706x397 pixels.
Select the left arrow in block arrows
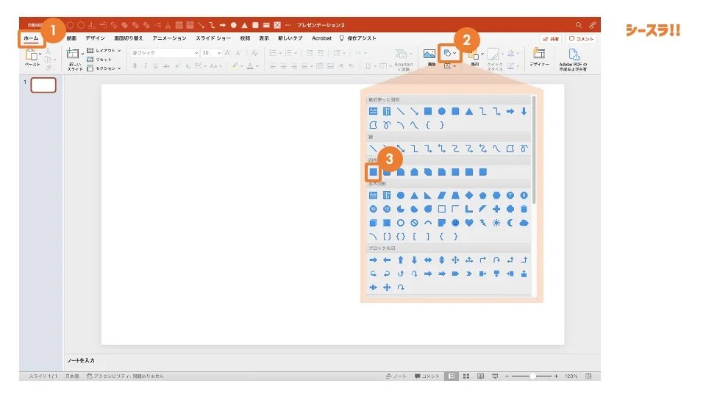[x=387, y=260]
